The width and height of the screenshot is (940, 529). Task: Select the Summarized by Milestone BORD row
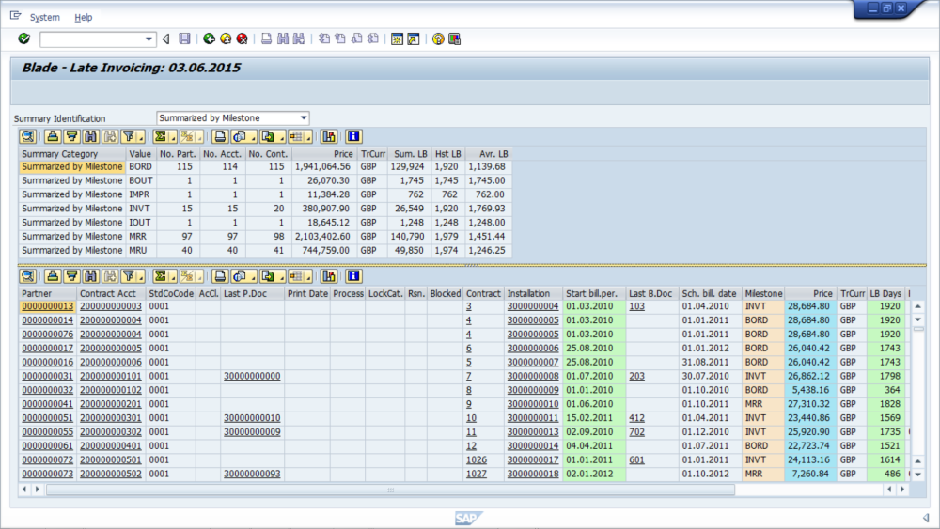tap(72, 166)
